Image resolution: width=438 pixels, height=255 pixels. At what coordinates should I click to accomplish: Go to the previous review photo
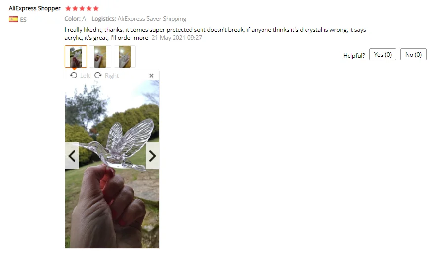(72, 156)
